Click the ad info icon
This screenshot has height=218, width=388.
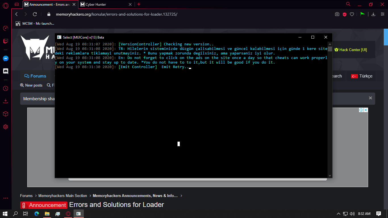[361, 110]
